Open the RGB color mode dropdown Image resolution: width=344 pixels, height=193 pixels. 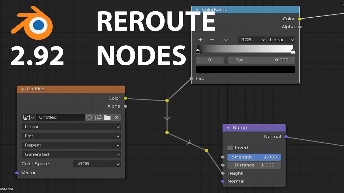[252, 40]
